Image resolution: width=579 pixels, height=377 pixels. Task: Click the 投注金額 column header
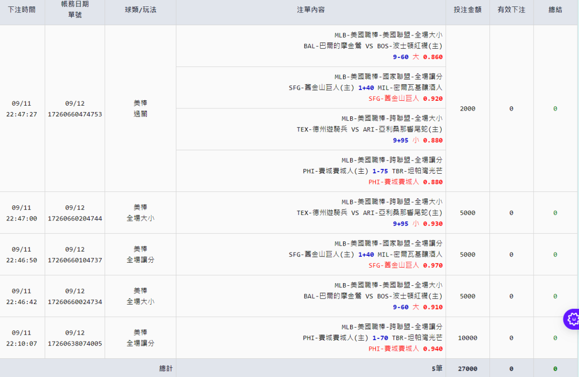point(467,10)
